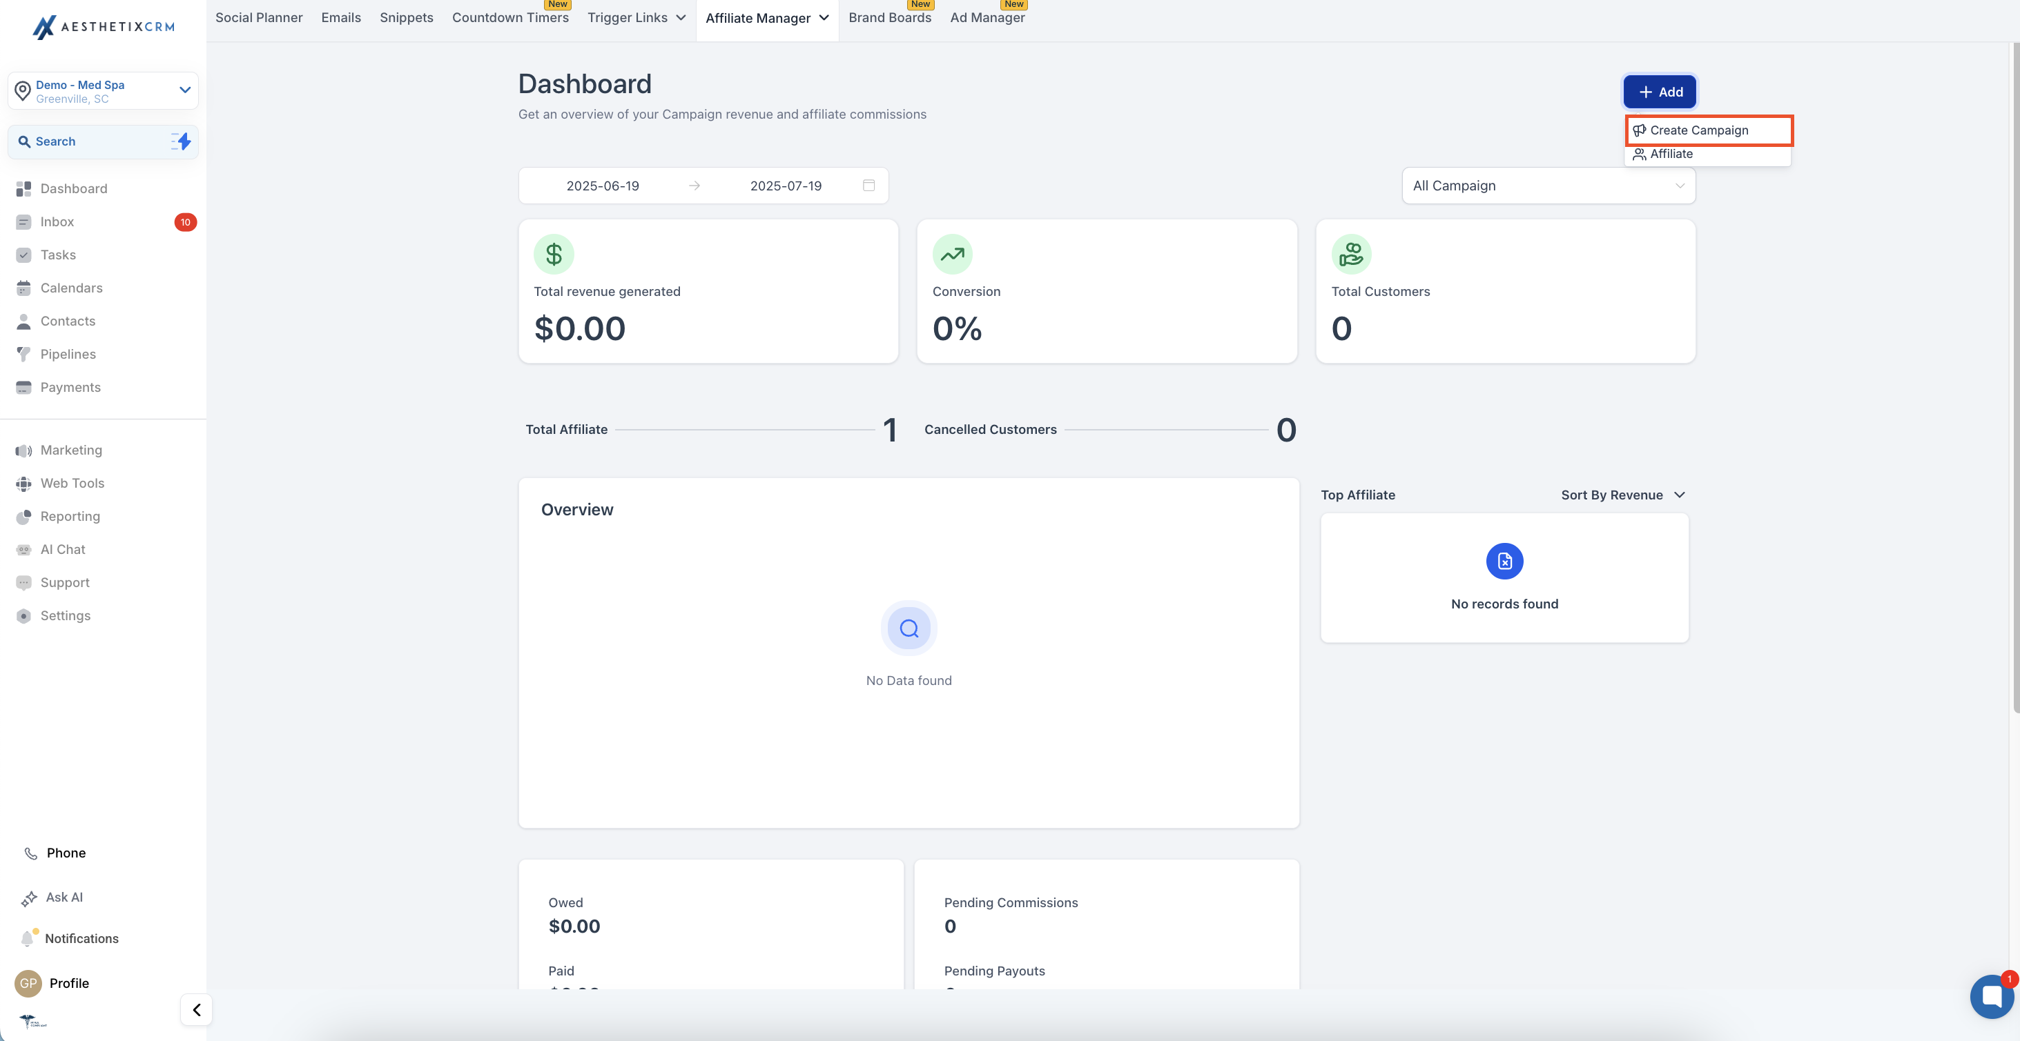Select Create Campaign from Add menu

1709,130
